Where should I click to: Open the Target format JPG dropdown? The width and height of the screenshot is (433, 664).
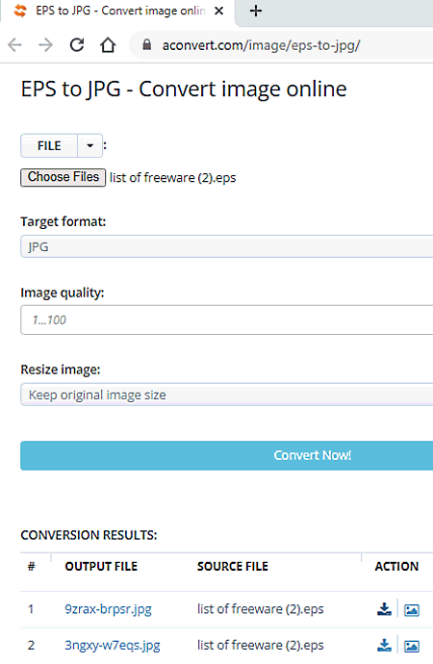click(x=227, y=246)
